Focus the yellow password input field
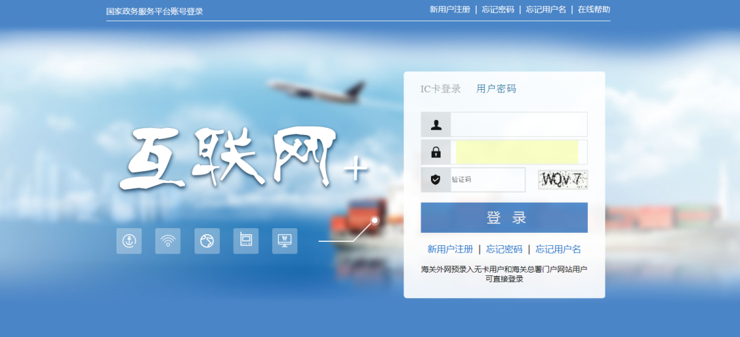Viewport: 740px width, 337px height. 517,152
